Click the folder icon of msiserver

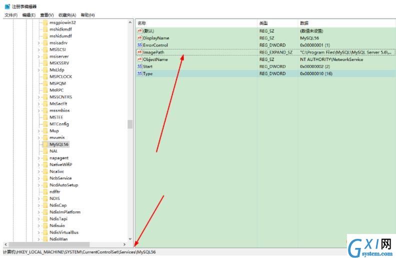point(45,56)
